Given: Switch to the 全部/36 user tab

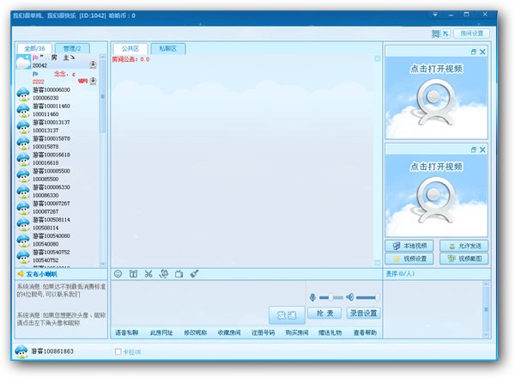Looking at the screenshot, I should click(34, 48).
